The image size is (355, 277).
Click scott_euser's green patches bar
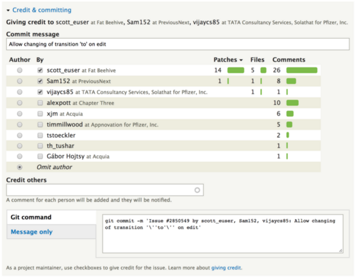tap(236, 70)
